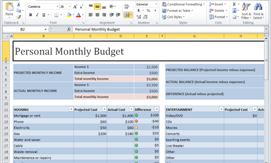This screenshot has height=163, width=271.
Task: Click the Personal Monthly Budget title cell
Action: 139,51
